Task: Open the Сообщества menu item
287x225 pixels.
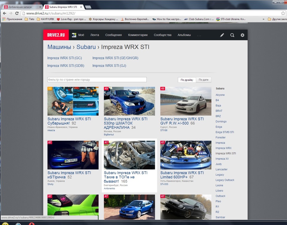Action: [x=163, y=35]
